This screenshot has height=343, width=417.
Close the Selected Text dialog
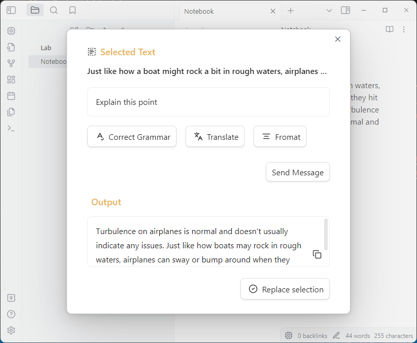pos(338,39)
